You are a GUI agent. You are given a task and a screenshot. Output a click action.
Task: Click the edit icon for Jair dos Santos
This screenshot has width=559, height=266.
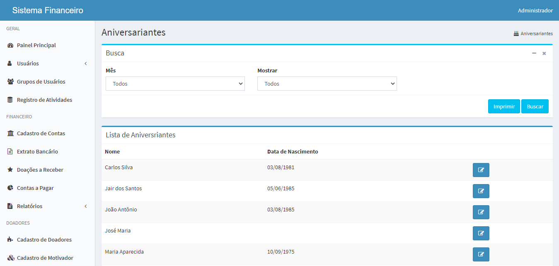(481, 191)
